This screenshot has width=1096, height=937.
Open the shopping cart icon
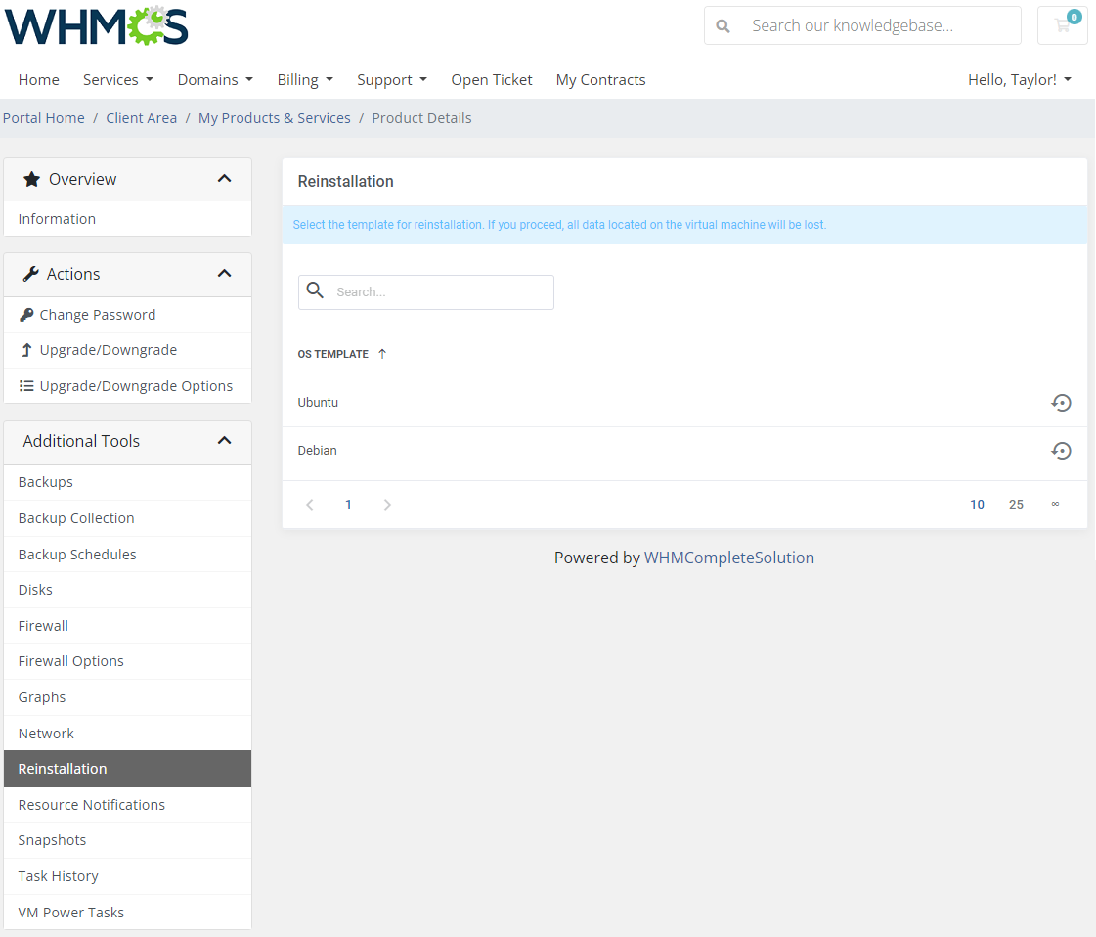coord(1063,25)
